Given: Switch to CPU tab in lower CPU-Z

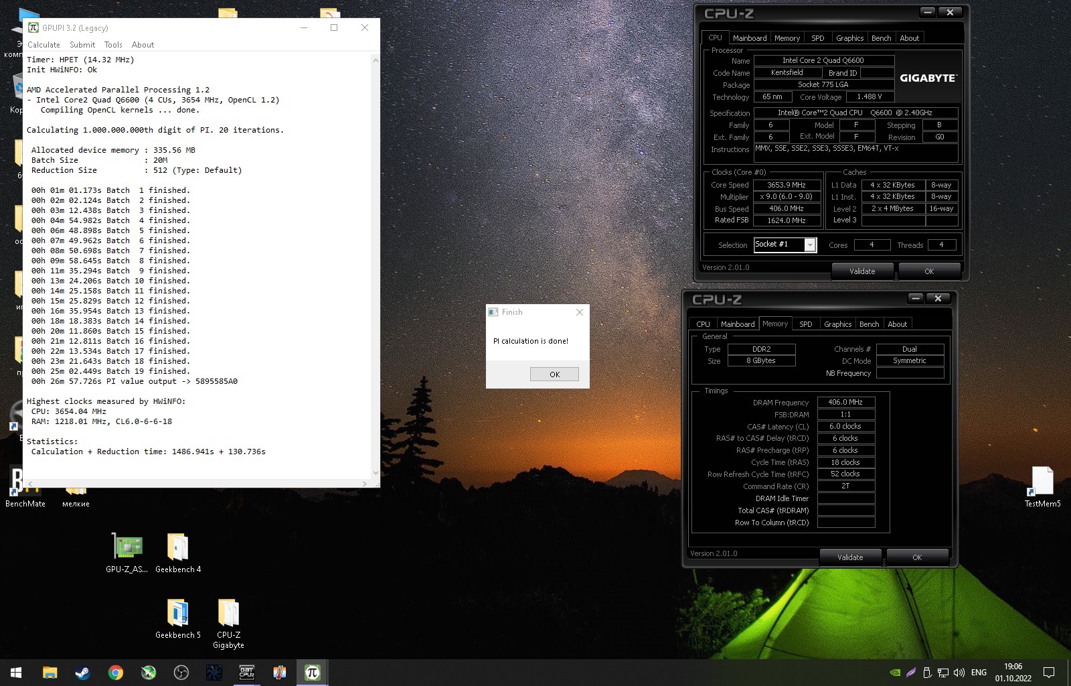Looking at the screenshot, I should [x=703, y=324].
